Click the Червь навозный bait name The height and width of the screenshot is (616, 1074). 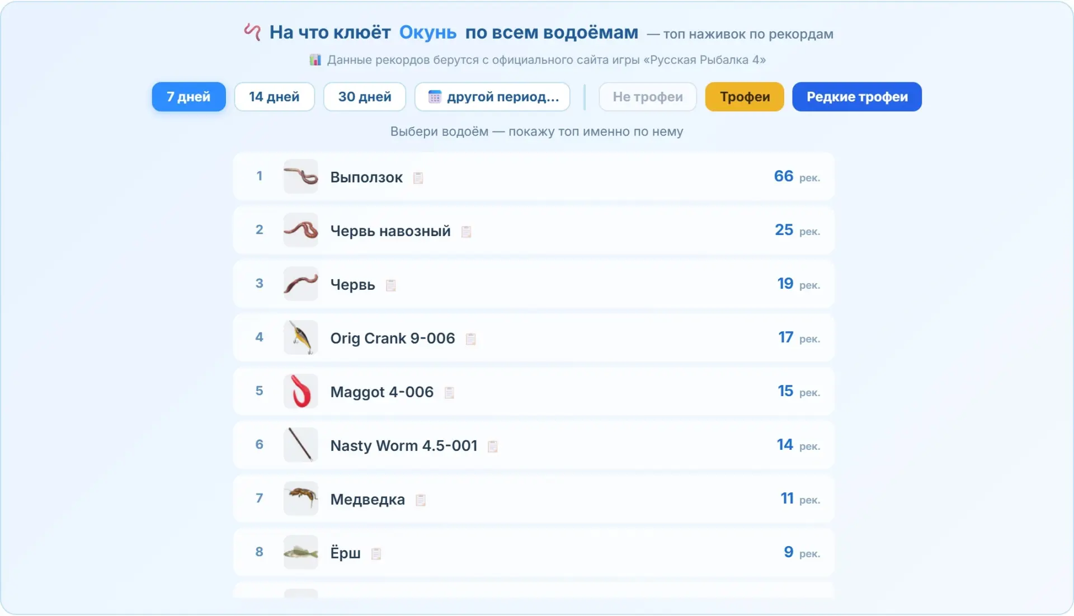tap(390, 231)
